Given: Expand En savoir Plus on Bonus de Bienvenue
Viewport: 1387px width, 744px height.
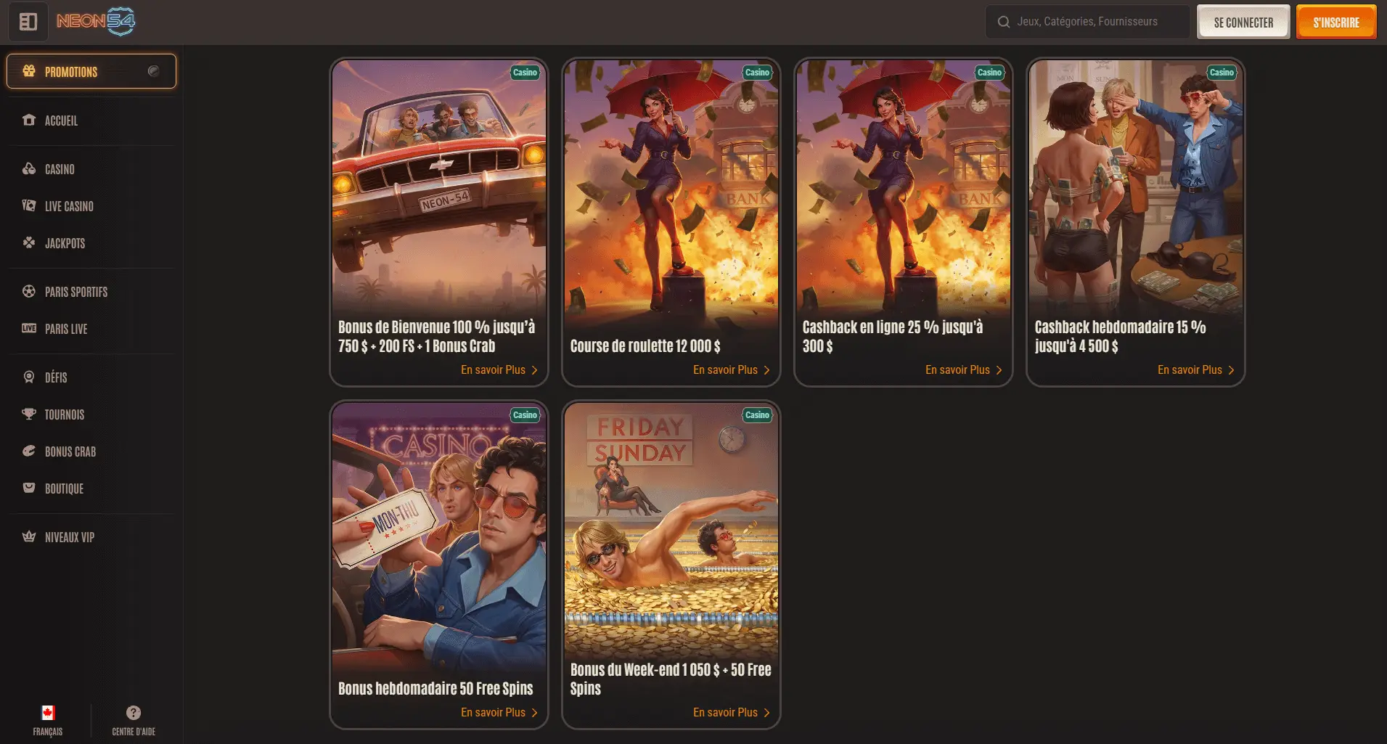Looking at the screenshot, I should coord(499,370).
